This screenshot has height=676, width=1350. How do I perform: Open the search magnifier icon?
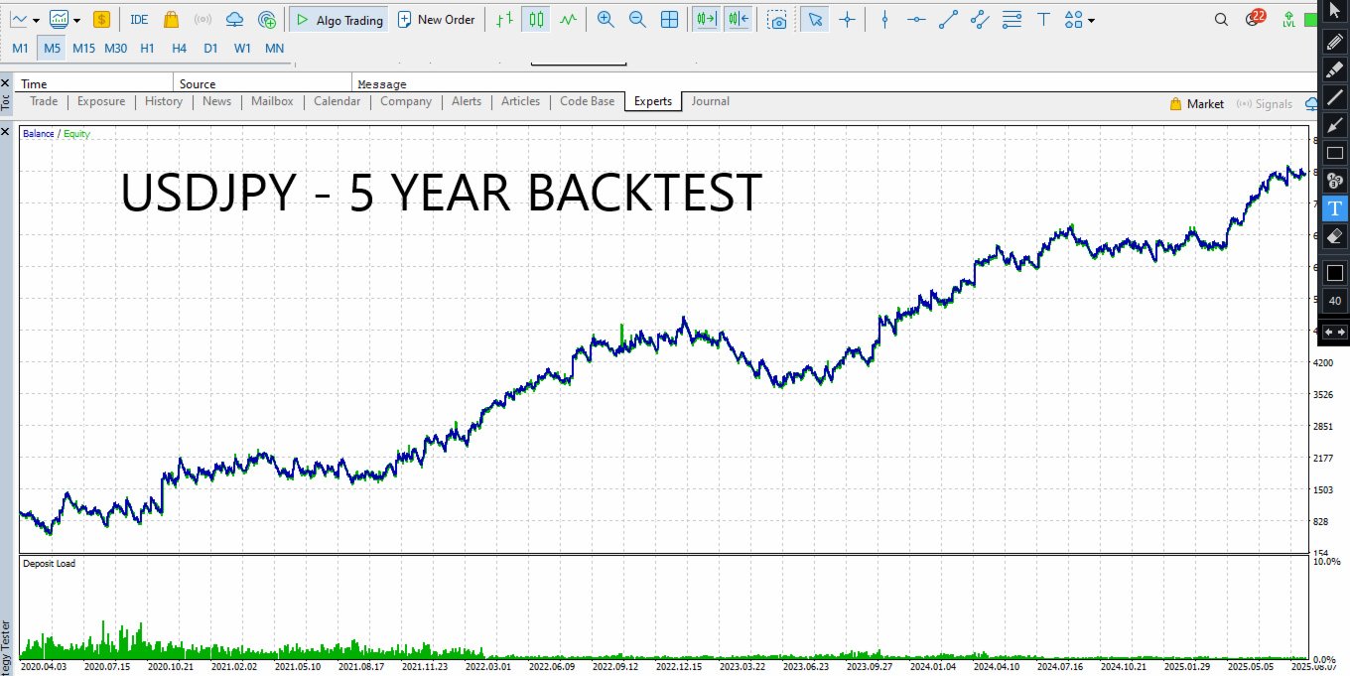click(1221, 19)
